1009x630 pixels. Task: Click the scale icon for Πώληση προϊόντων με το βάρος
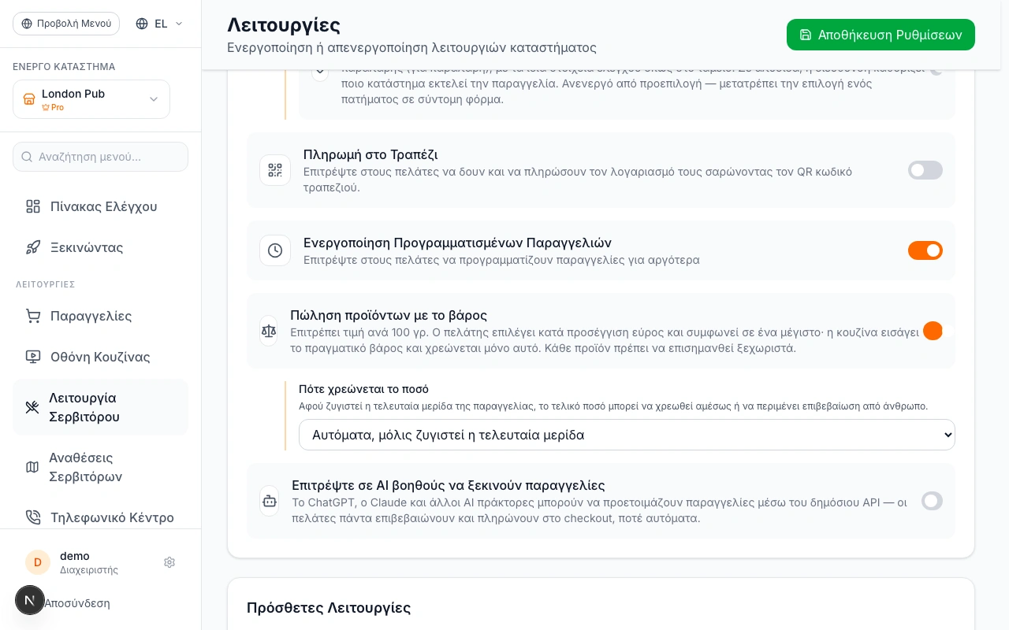[269, 331]
